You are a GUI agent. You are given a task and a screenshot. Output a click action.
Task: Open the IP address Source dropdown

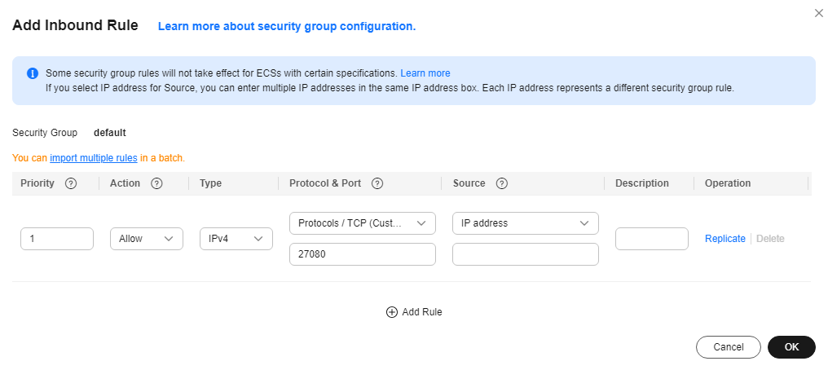526,223
